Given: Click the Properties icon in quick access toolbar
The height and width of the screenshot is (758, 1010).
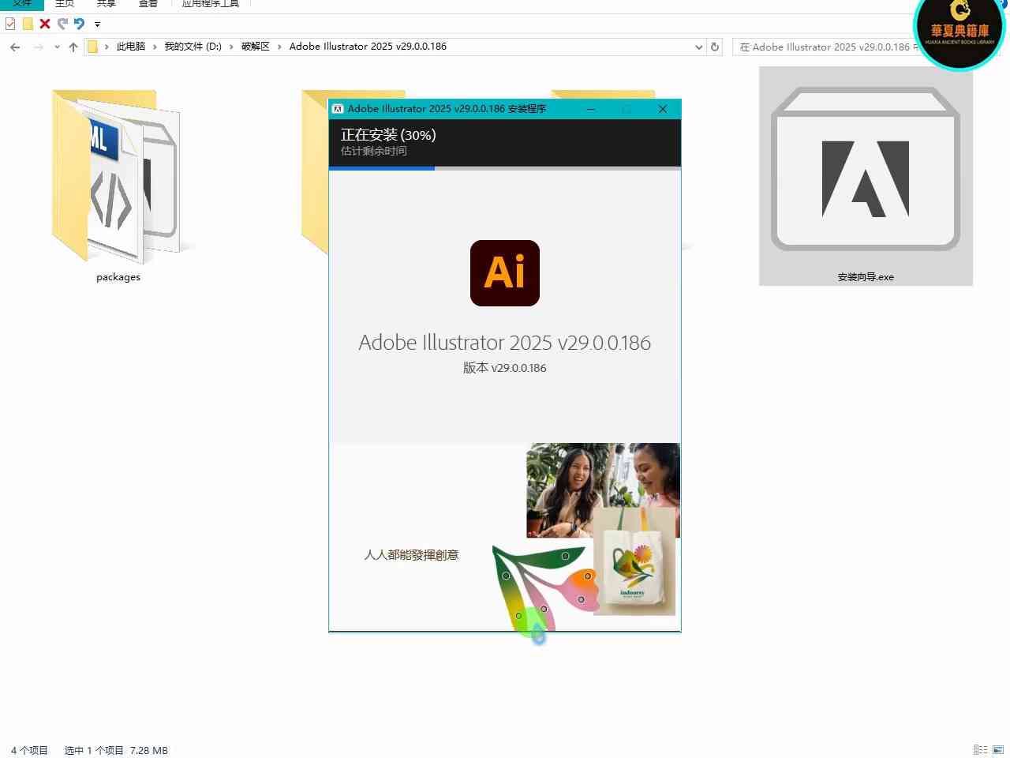Looking at the screenshot, I should 10,24.
